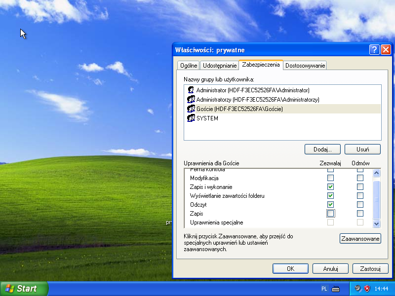Switch to the Ogólne tab
This screenshot has width=395, height=296.
pyautogui.click(x=189, y=66)
